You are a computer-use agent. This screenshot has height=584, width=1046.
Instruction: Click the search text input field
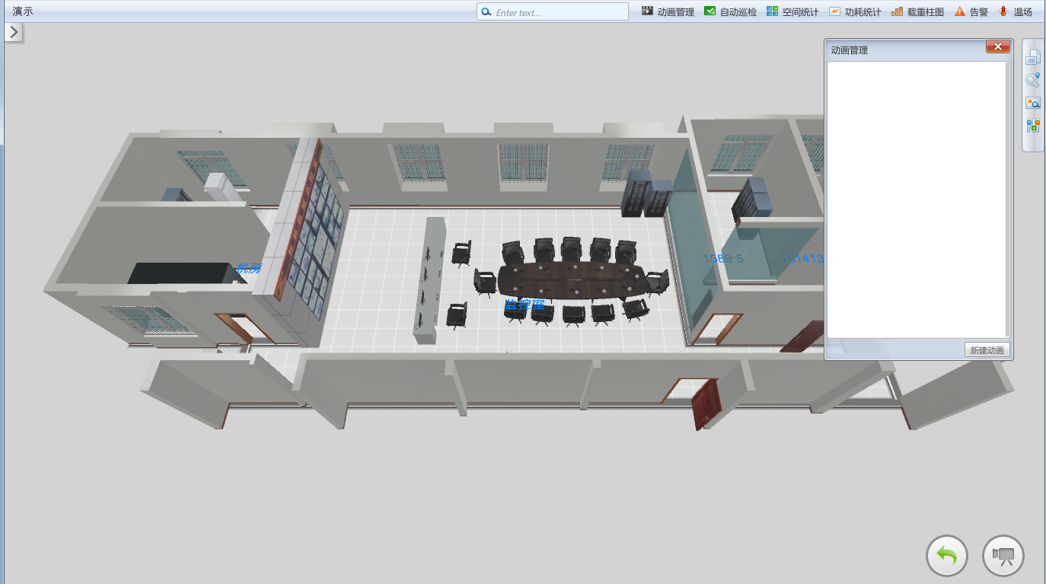pyautogui.click(x=560, y=12)
